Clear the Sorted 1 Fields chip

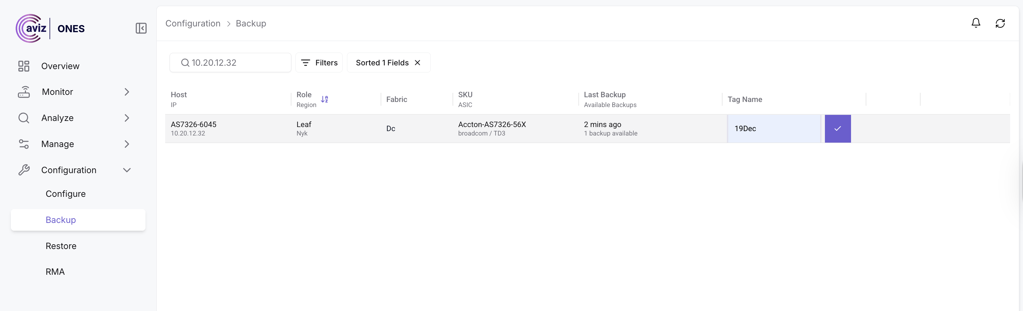pos(418,63)
